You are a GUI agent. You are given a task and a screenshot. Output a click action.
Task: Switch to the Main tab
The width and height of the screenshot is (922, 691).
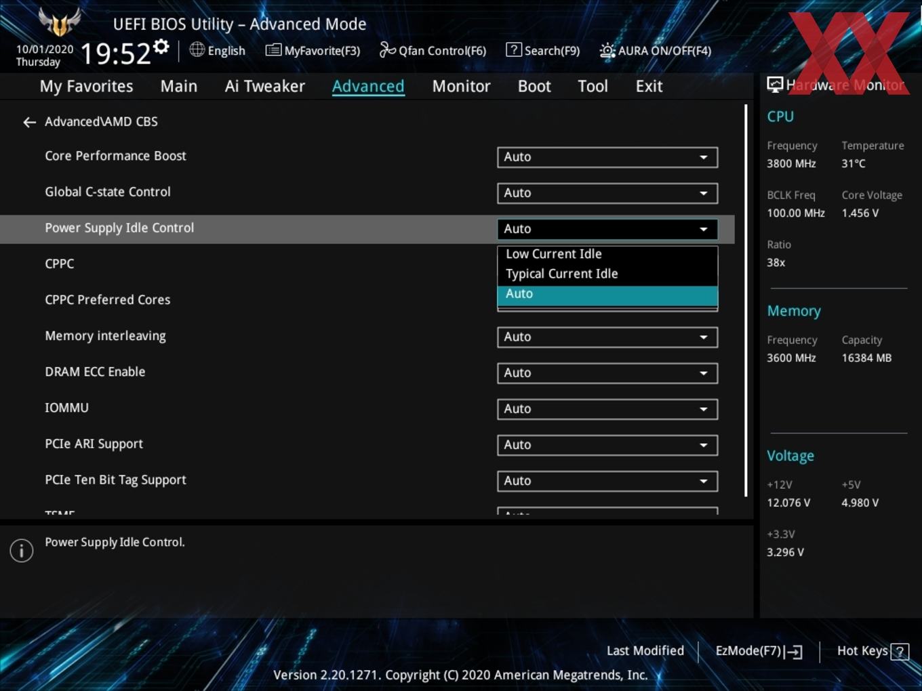coord(179,86)
